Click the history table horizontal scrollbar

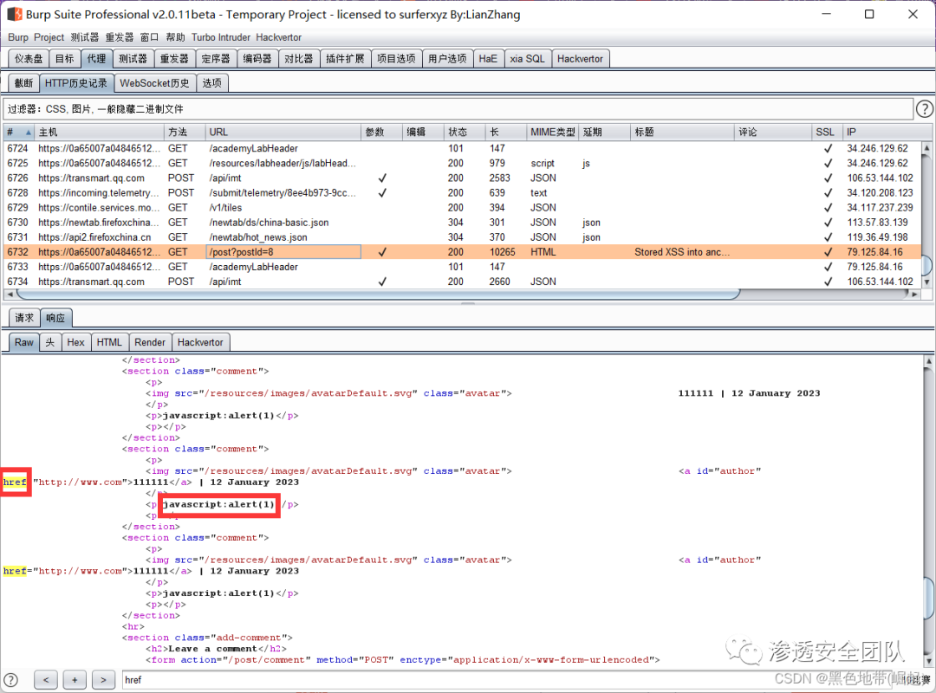pos(379,295)
